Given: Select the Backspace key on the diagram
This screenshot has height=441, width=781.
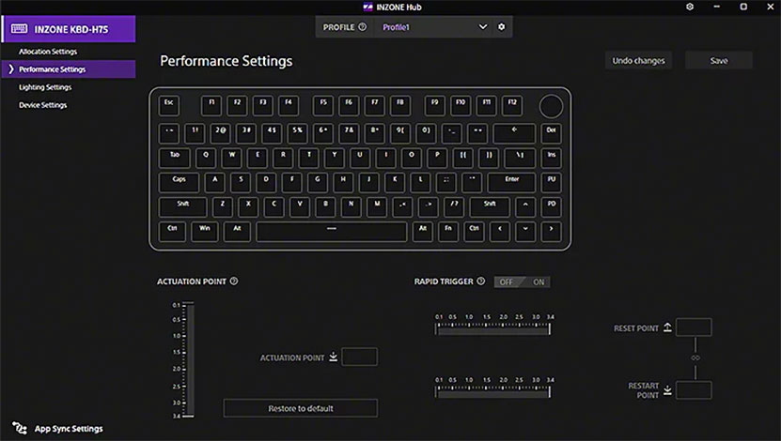Looking at the screenshot, I should pos(514,133).
